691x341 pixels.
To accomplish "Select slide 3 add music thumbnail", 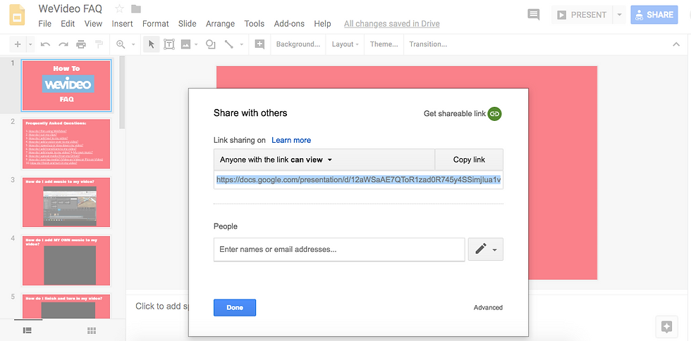I will (x=66, y=202).
